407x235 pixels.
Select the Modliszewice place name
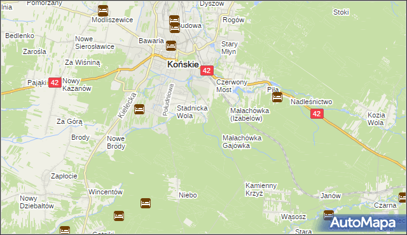click(x=112, y=20)
